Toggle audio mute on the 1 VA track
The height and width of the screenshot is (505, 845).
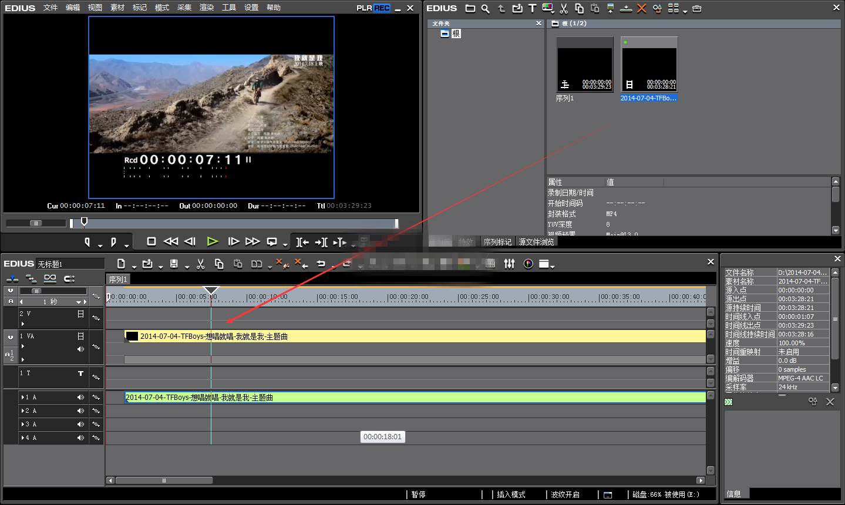click(80, 349)
